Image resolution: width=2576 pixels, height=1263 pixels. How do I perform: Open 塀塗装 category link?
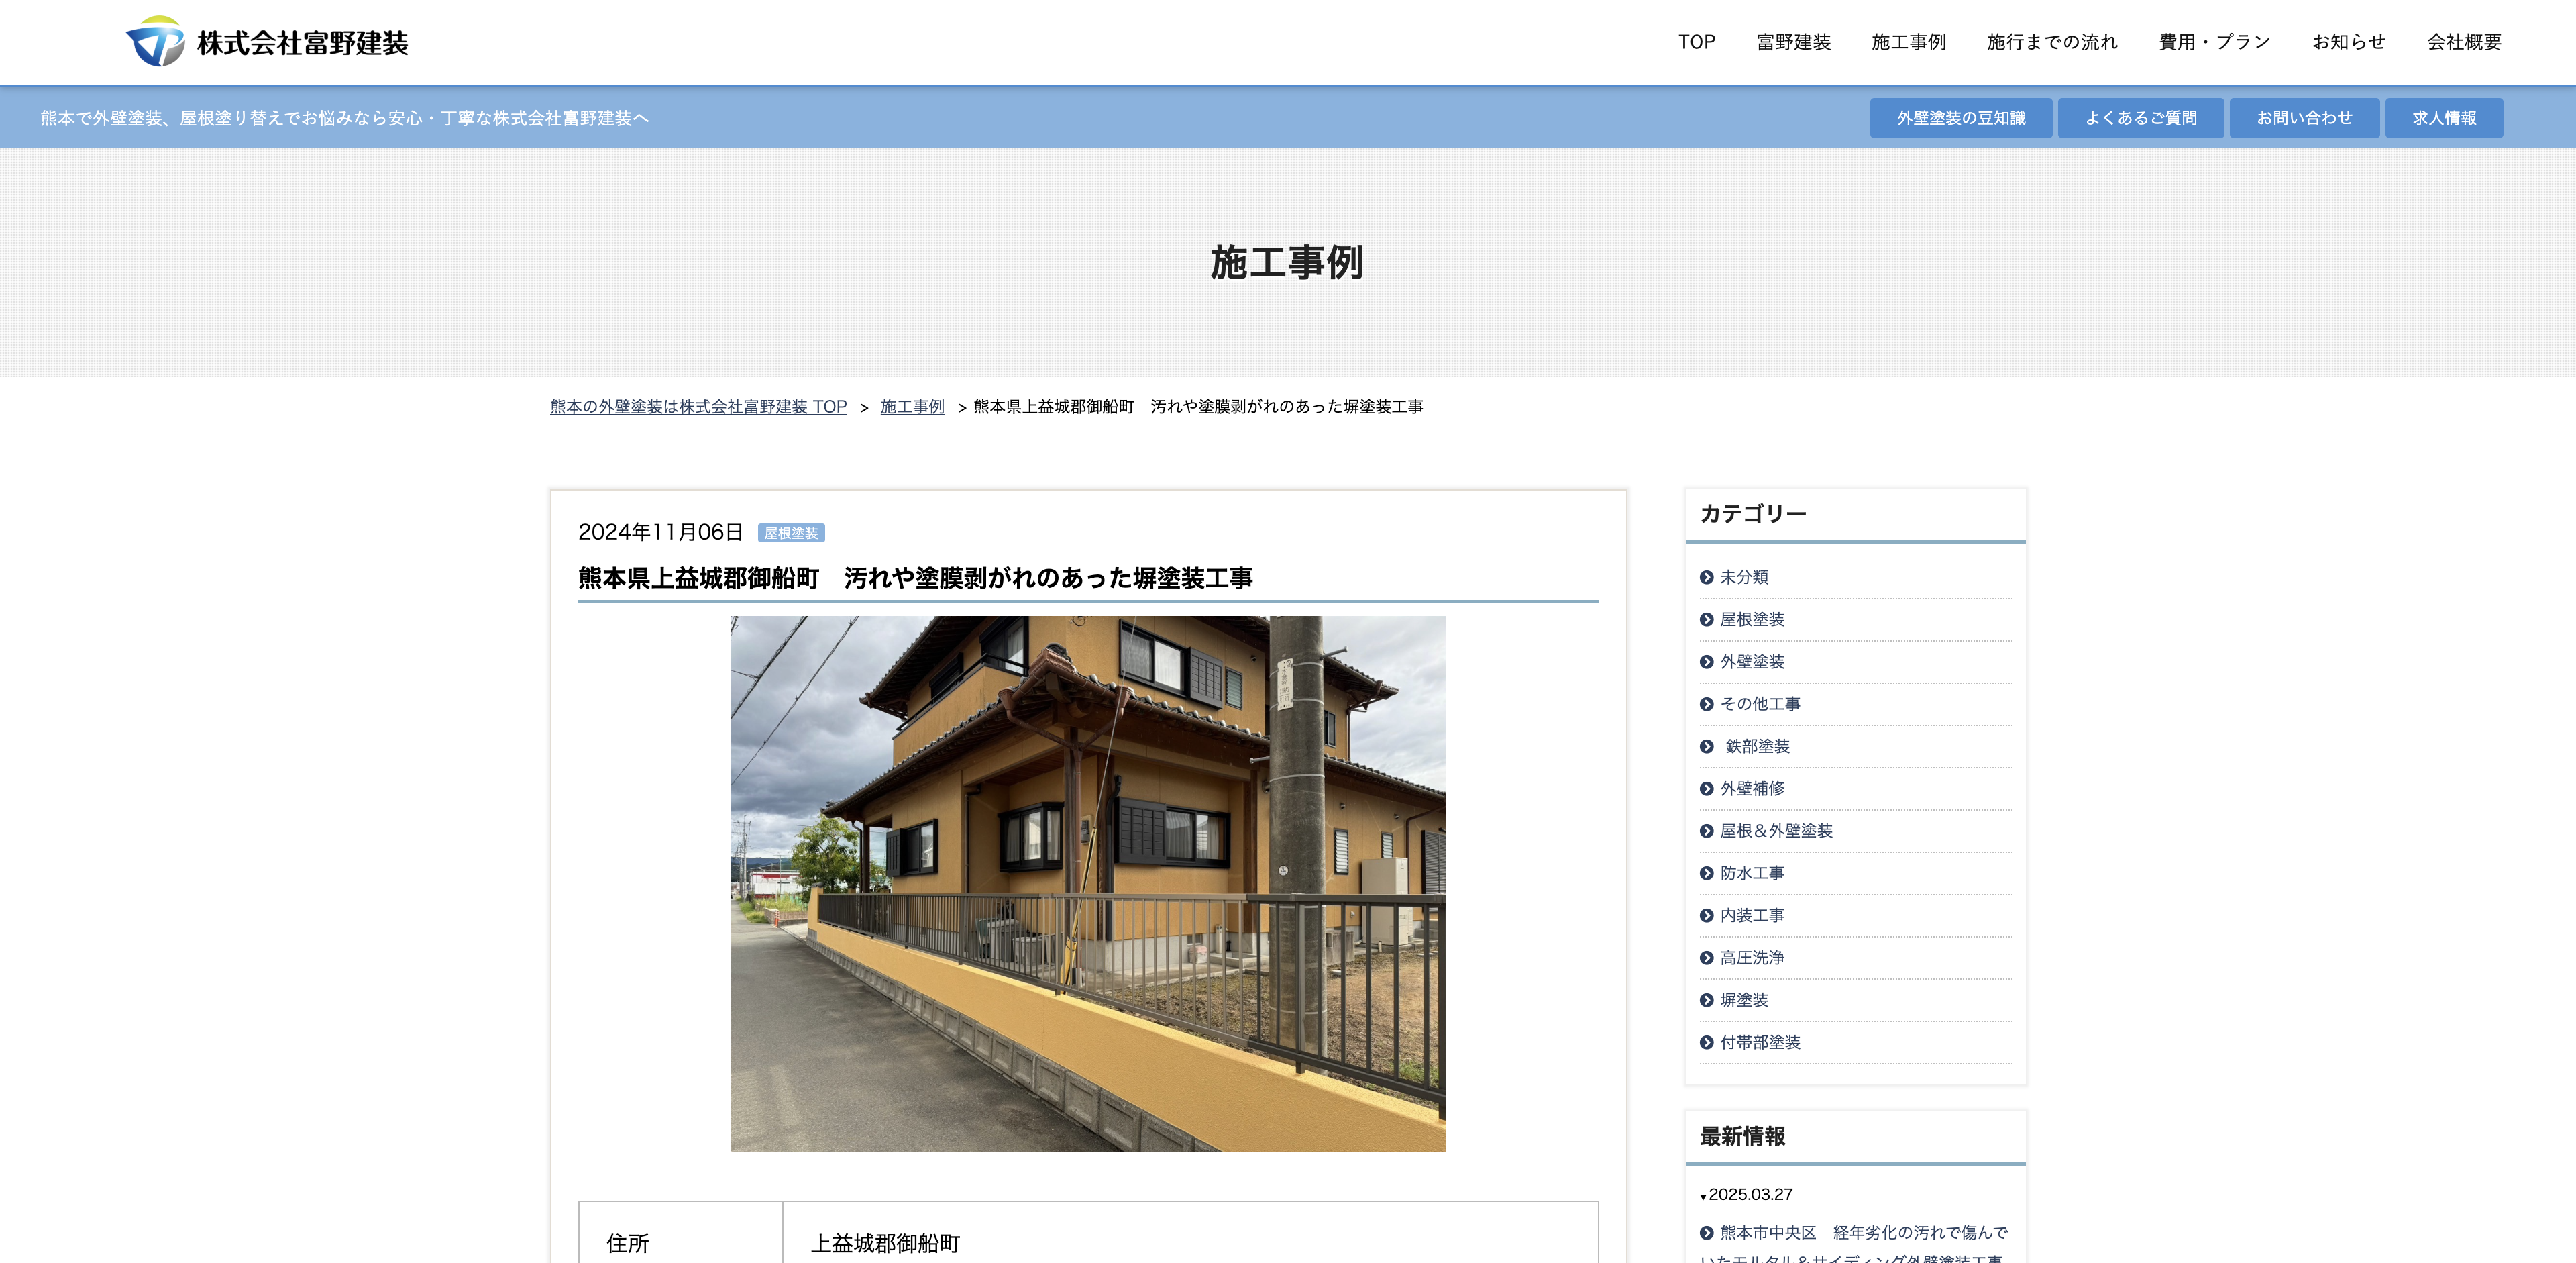tap(1743, 1000)
